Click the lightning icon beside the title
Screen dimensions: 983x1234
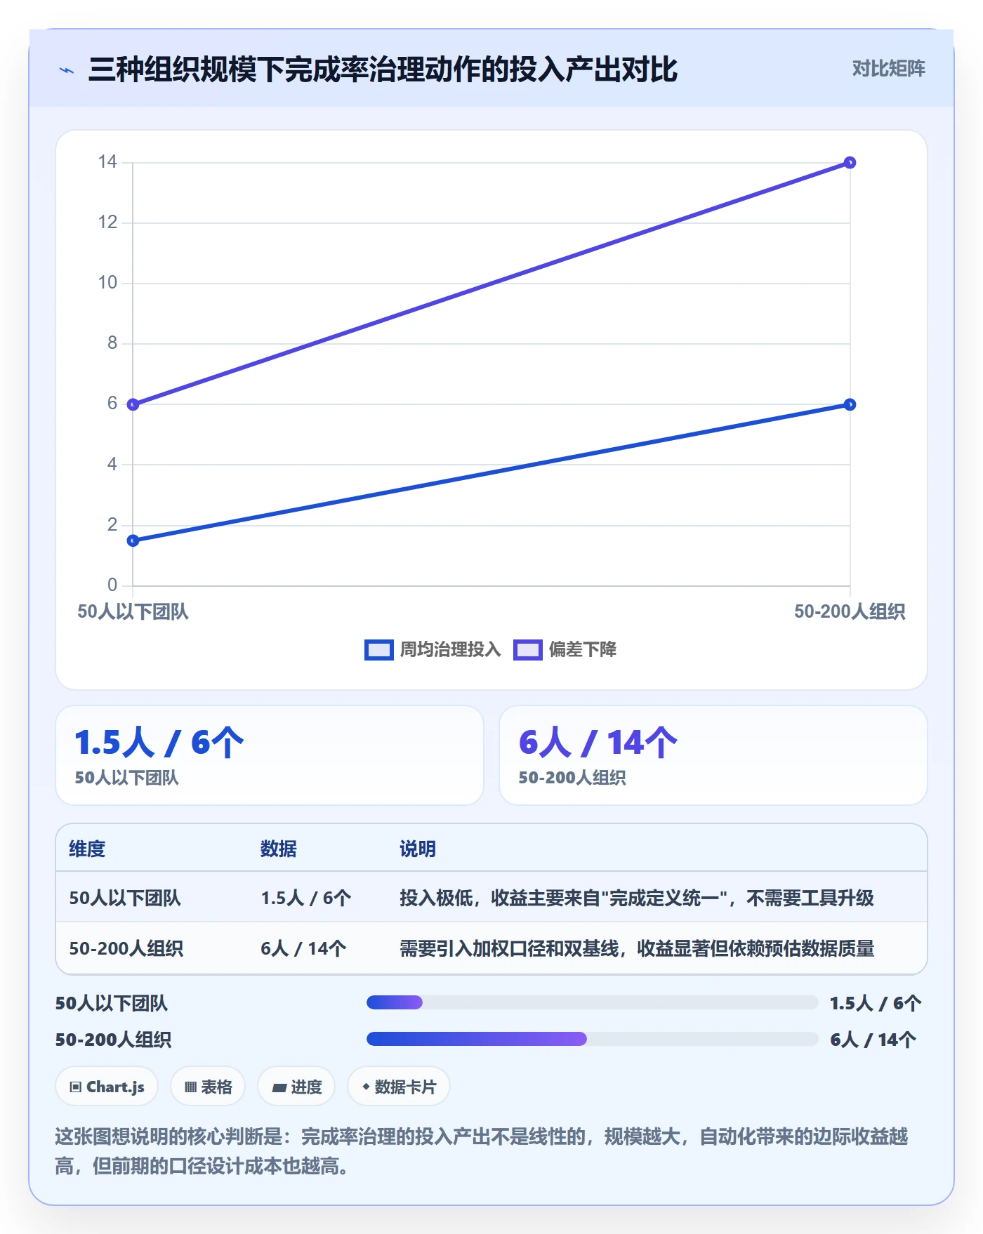67,70
